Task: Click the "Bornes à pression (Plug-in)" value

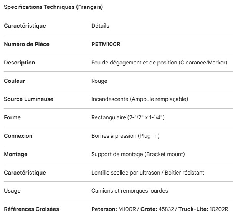Action: click(x=125, y=136)
